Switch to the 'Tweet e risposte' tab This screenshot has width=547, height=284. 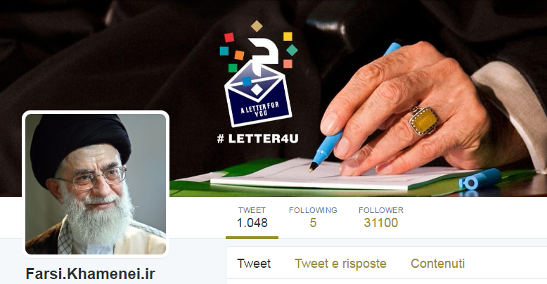tap(340, 264)
